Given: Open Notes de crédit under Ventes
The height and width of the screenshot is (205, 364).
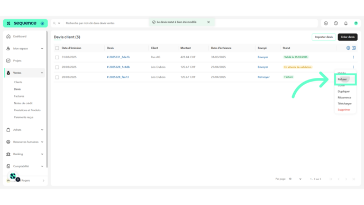Looking at the screenshot, I should [x=23, y=103].
